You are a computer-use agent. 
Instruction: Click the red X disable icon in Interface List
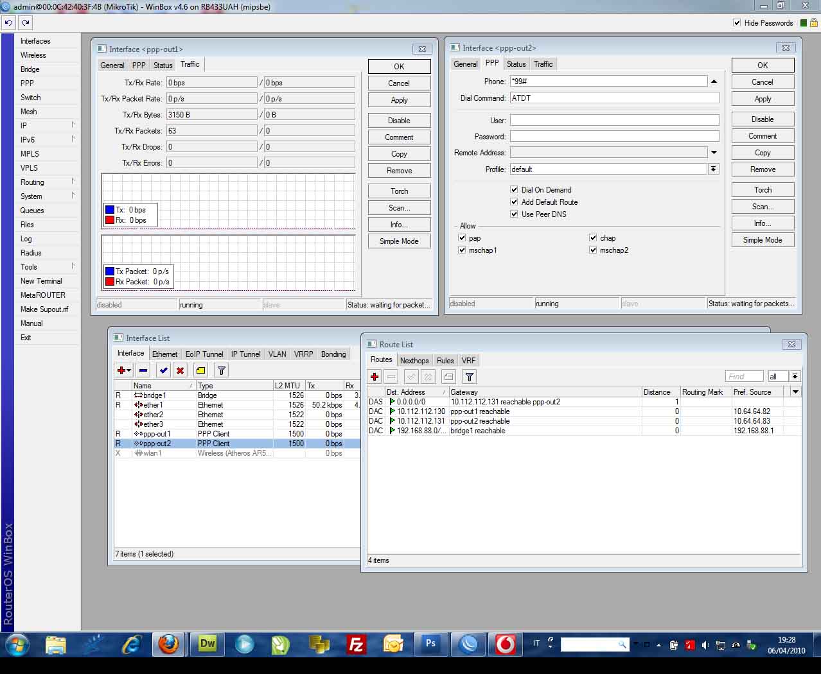pyautogui.click(x=181, y=370)
